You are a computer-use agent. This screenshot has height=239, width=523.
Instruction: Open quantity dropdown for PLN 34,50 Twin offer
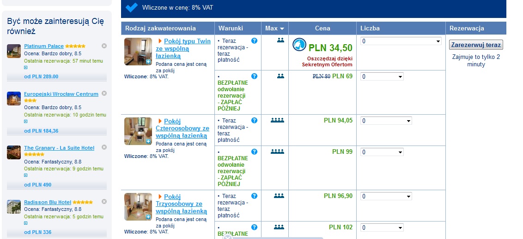pyautogui.click(x=401, y=41)
